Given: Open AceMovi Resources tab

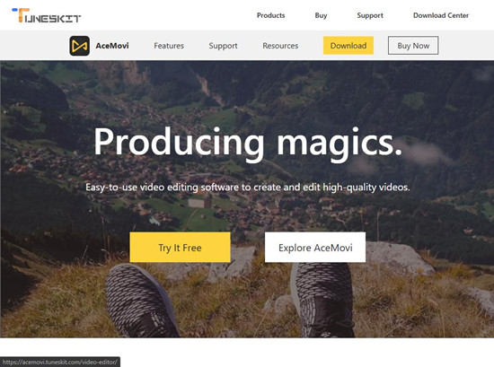Looking at the screenshot, I should pos(280,46).
